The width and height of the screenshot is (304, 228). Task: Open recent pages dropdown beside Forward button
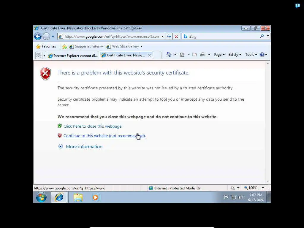point(53,37)
